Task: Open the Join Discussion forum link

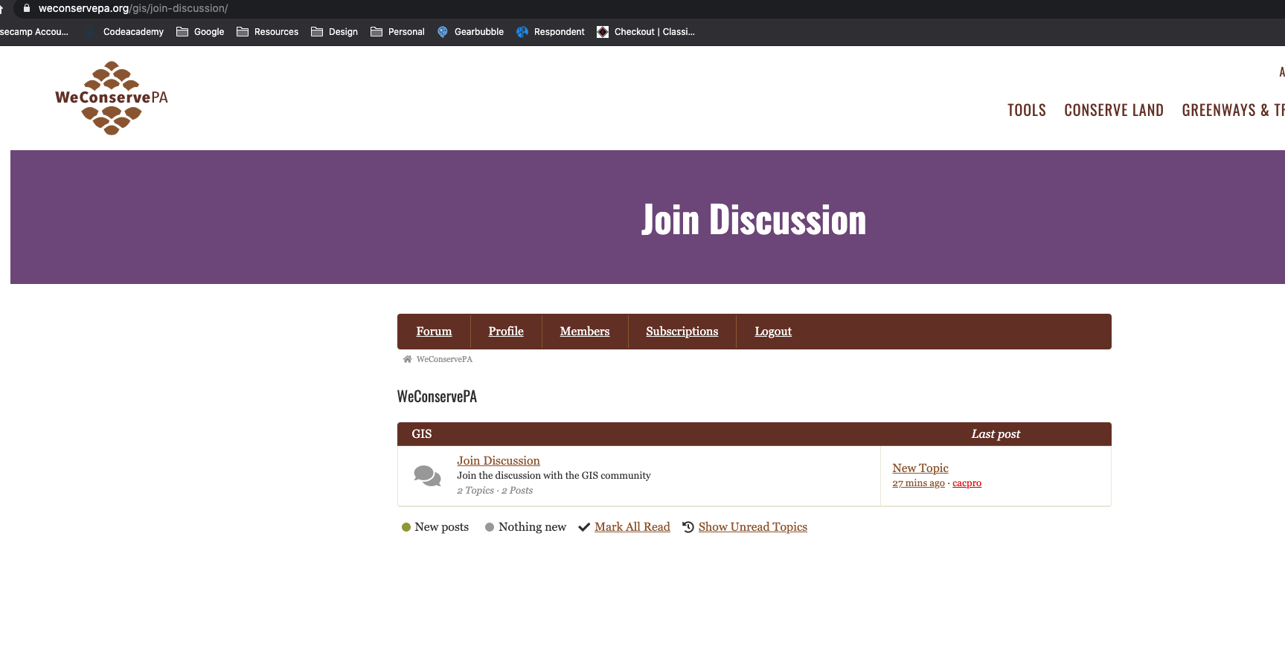Action: tap(498, 461)
